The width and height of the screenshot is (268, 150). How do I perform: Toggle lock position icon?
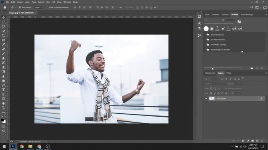click(219, 93)
